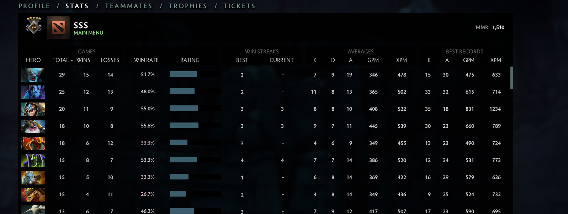Image resolution: width=568 pixels, height=214 pixels.
Task: Click best XPM record 789
Action: point(497,126)
